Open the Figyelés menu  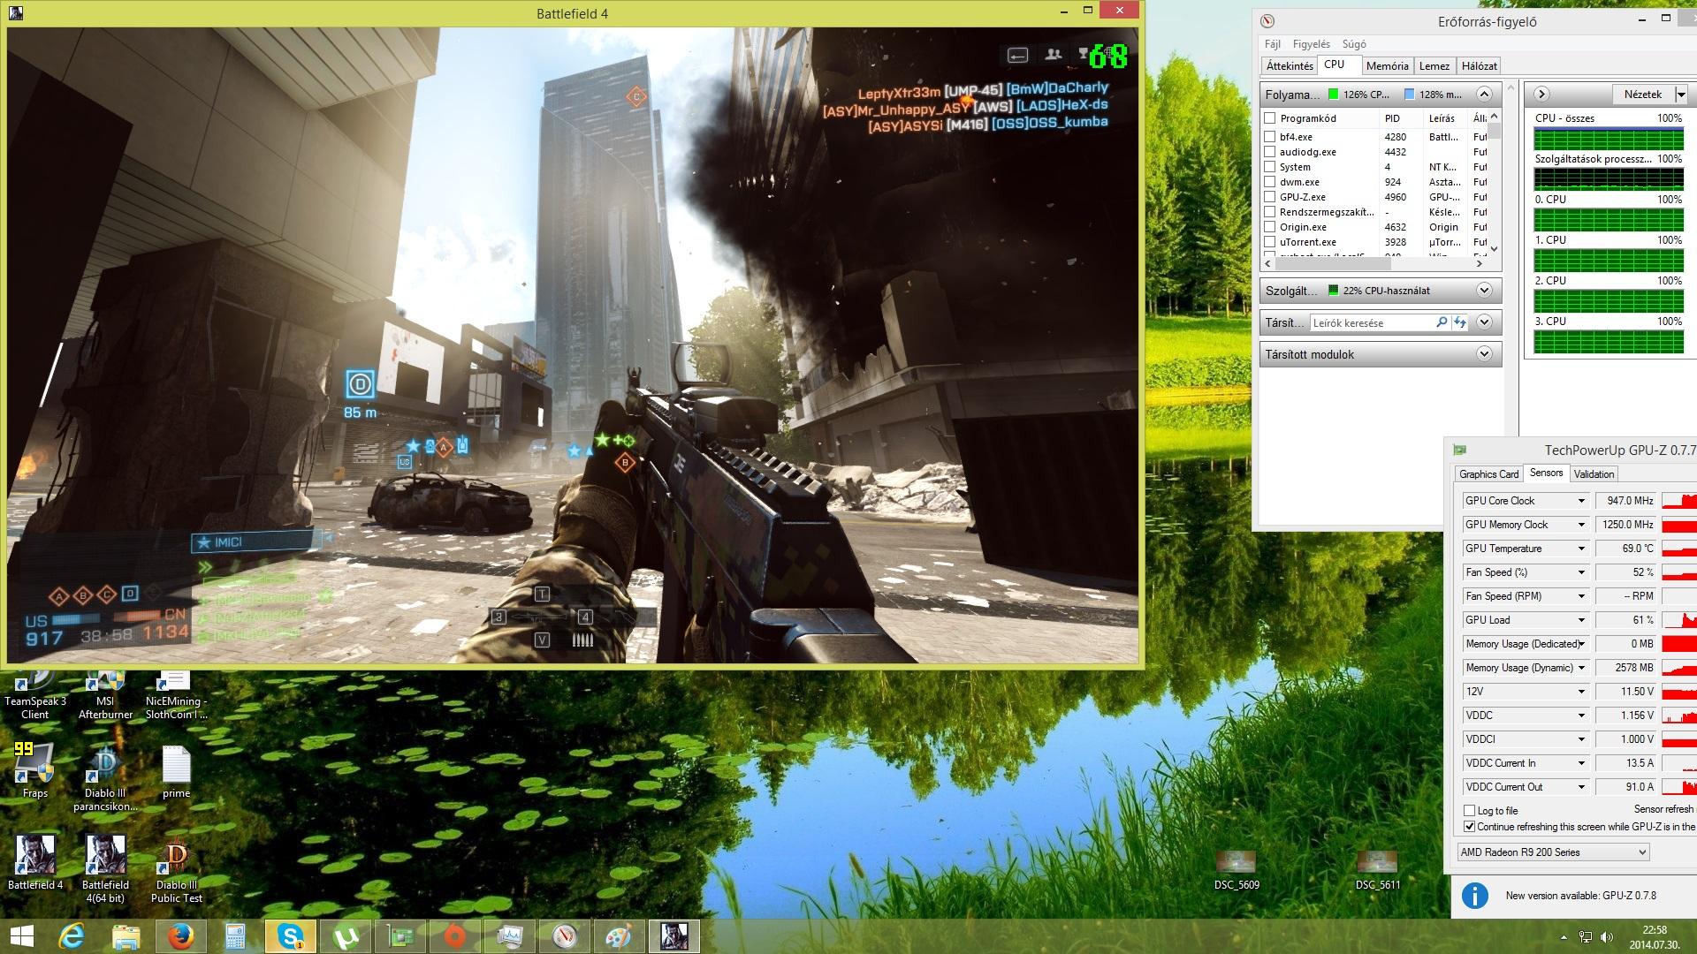pos(1311,44)
